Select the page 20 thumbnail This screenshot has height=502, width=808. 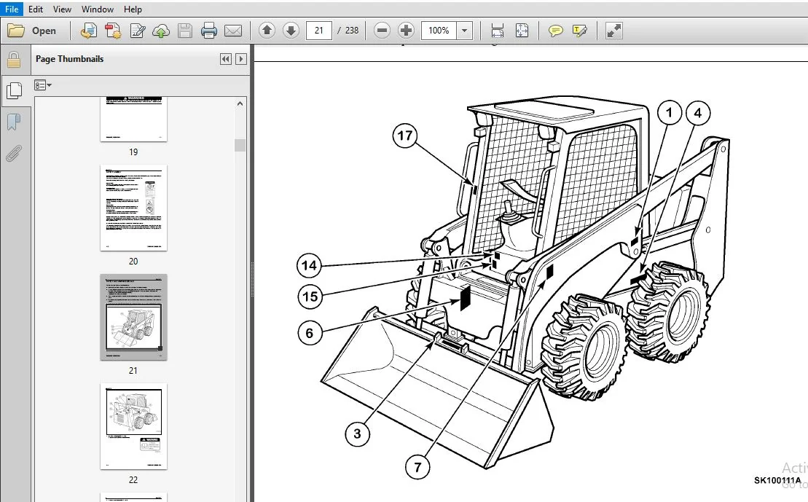click(133, 208)
